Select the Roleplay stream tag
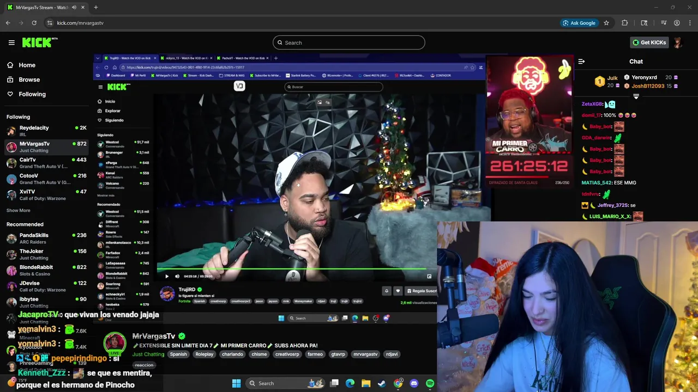 204,354
